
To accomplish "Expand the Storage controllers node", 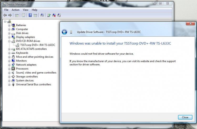I will tap(9, 77).
